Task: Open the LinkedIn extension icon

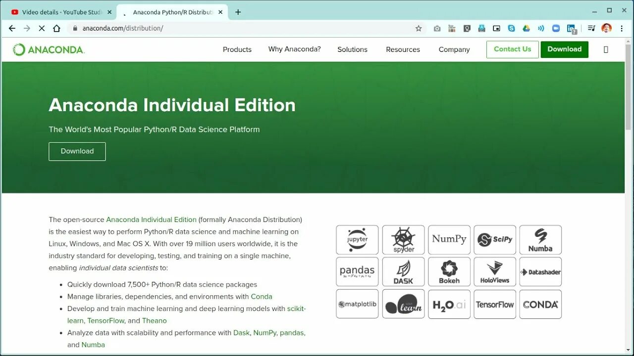Action: [572, 29]
